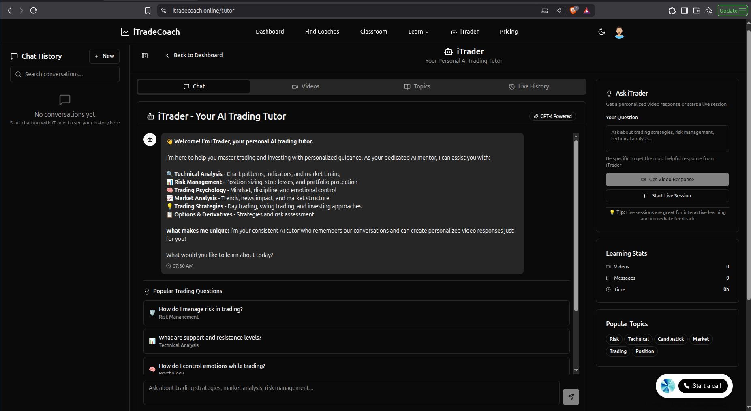Click the 07:30 AM message timestamp
This screenshot has width=751, height=411.
click(180, 266)
